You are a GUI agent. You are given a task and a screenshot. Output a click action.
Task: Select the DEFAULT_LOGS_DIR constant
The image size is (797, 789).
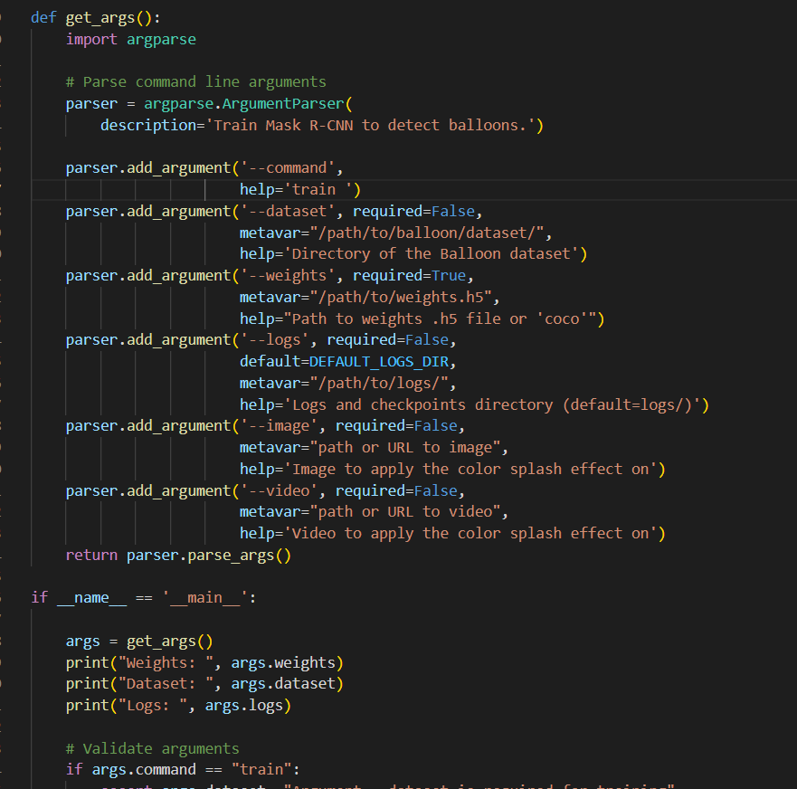coord(377,361)
